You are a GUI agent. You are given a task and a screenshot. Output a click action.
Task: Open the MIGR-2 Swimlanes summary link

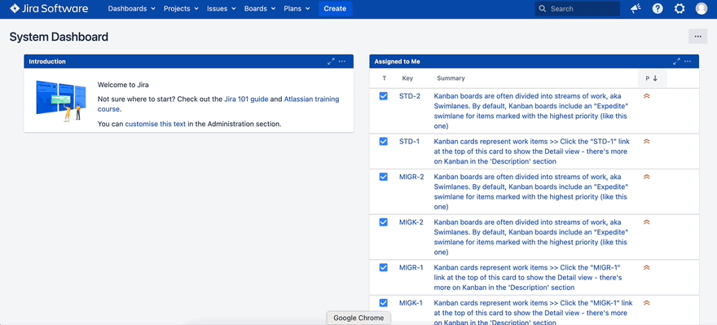[x=531, y=191]
